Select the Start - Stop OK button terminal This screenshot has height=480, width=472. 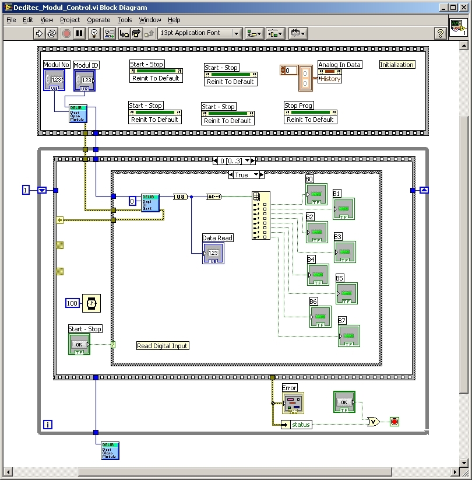79,344
